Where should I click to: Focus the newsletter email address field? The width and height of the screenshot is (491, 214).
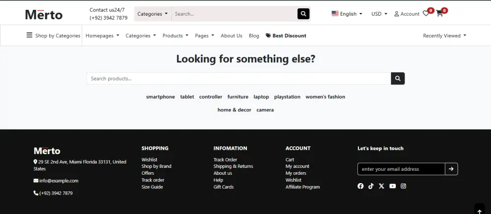click(x=401, y=169)
